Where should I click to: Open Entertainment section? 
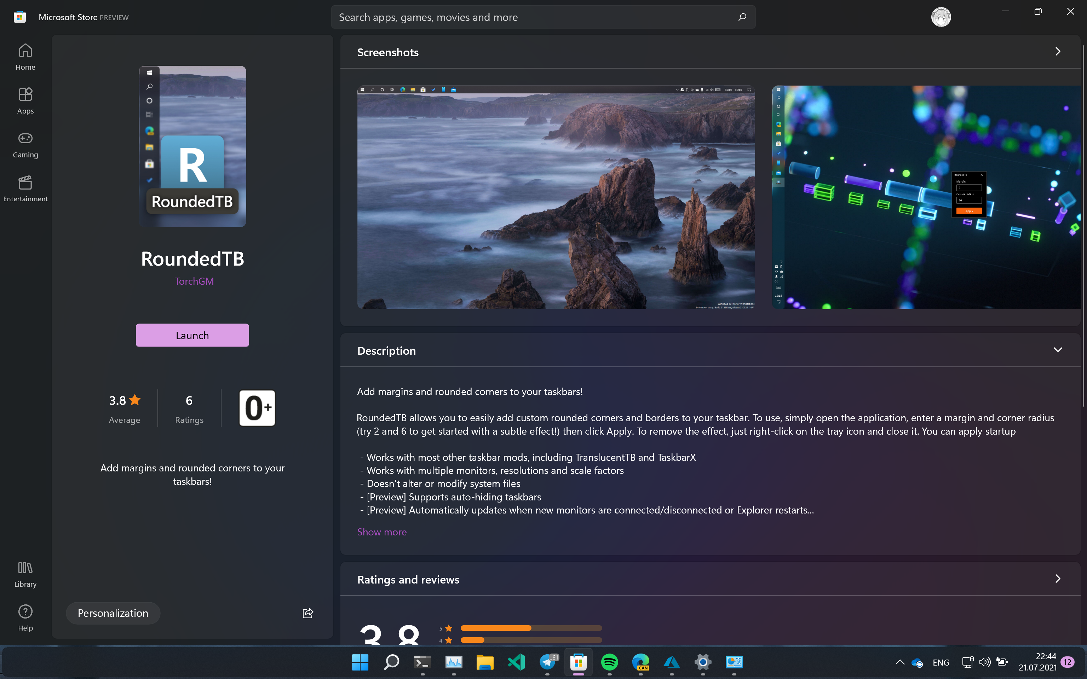[x=25, y=188]
